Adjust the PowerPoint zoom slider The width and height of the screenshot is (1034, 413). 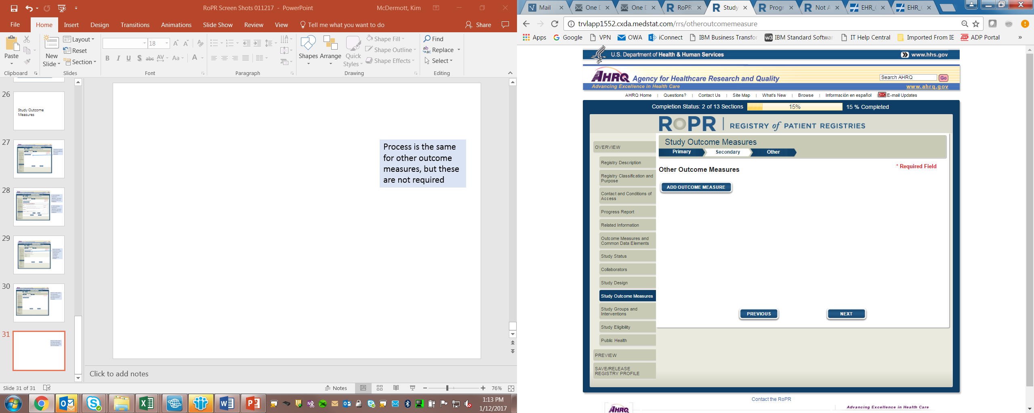(447, 388)
